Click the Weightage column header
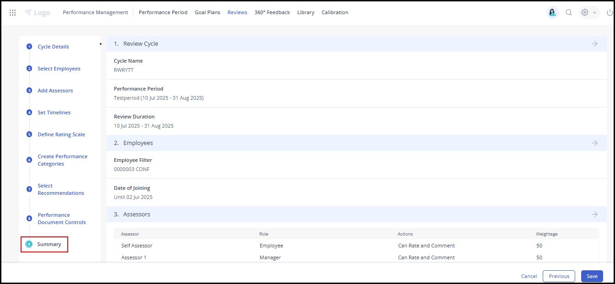The image size is (615, 284). (x=547, y=234)
